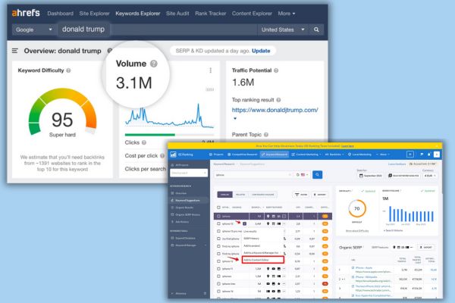Click the Update link for SERP & KD
455x303 pixels.
[x=261, y=51]
